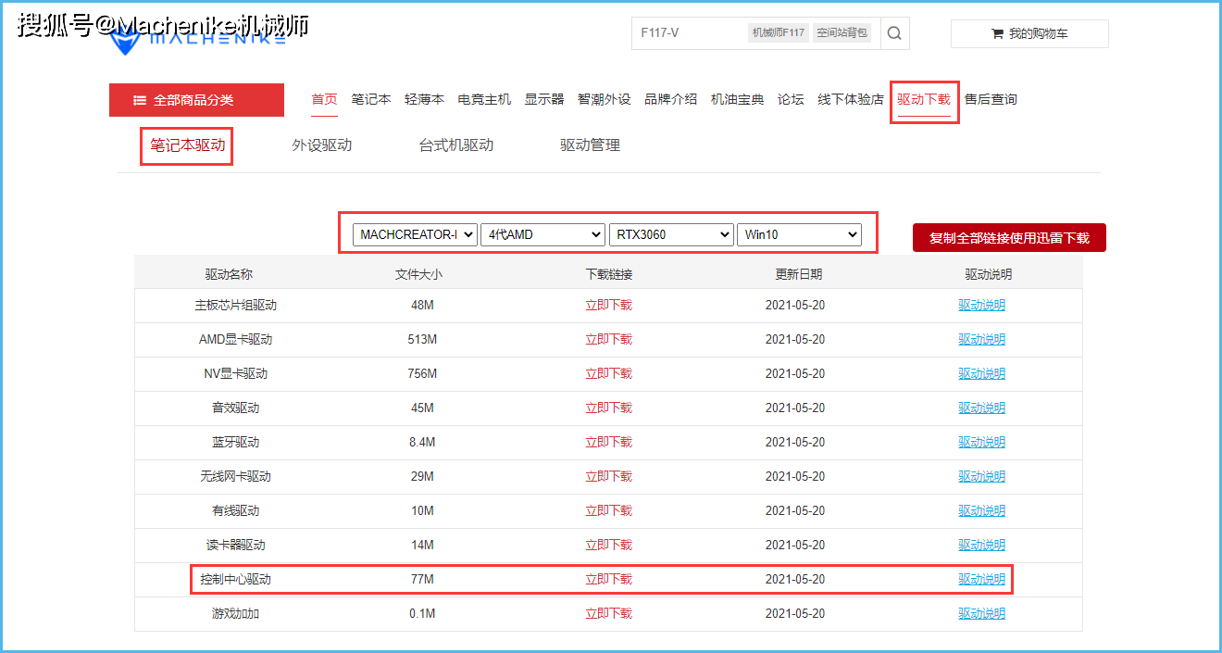
Task: Click 复制全部链接使用迅雷下载 button
Action: (x=1009, y=238)
